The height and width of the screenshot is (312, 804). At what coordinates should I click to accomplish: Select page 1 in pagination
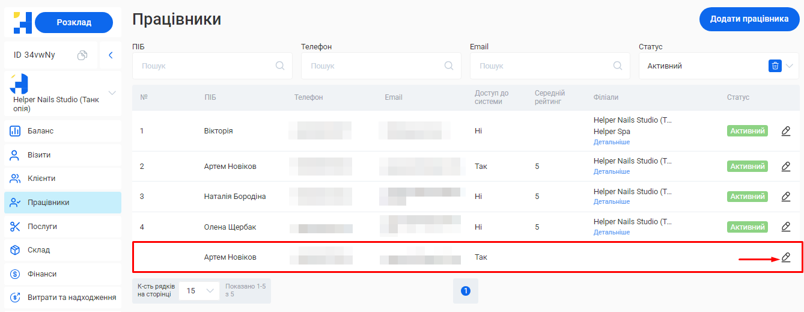[465, 291]
